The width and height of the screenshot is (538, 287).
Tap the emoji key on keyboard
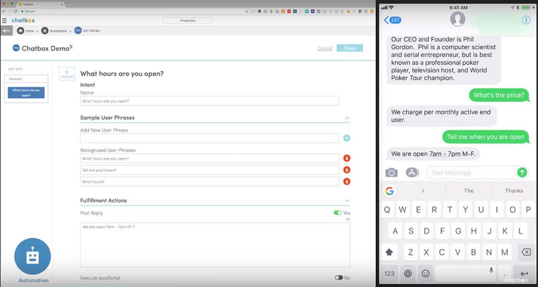(x=426, y=274)
